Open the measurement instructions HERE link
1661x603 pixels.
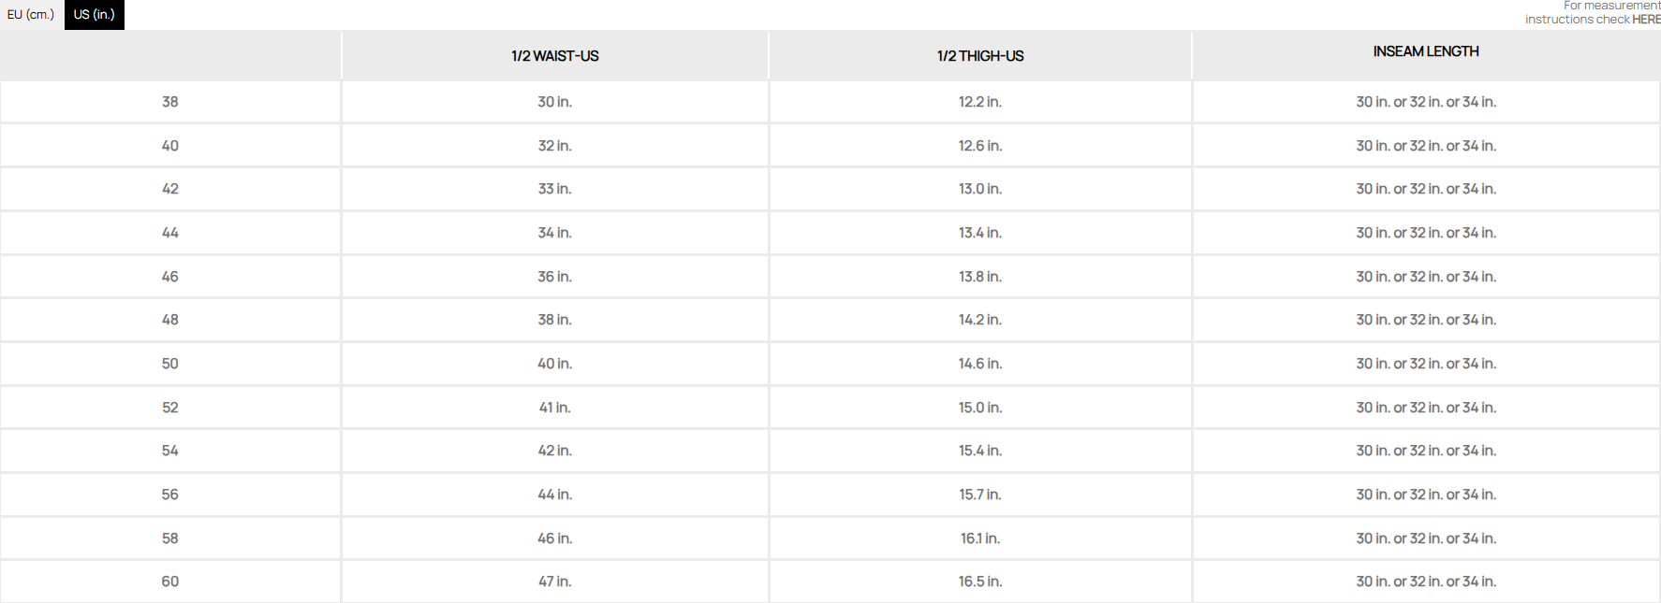[1645, 20]
